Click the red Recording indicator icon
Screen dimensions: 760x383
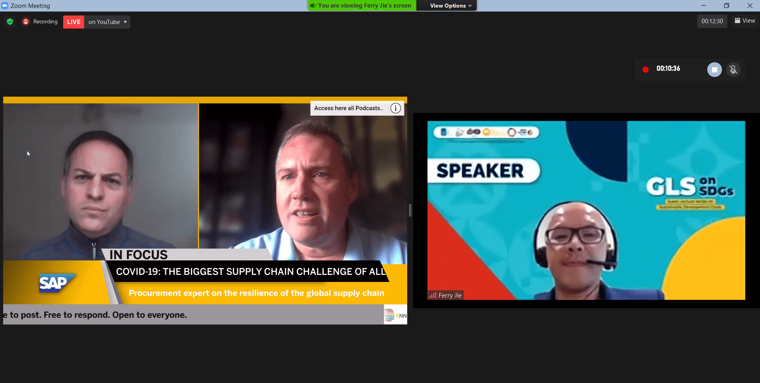pos(26,21)
